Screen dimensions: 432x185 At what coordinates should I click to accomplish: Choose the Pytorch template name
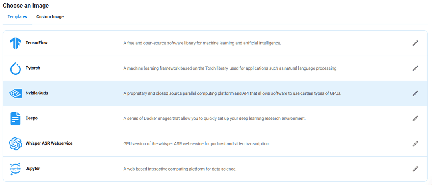(x=33, y=68)
